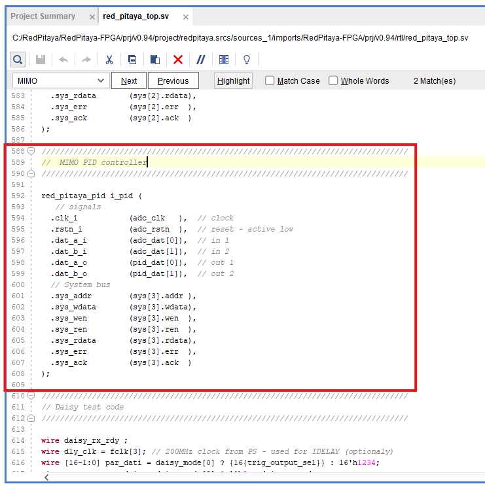Click '(adc_clk' signal on line 594

pyautogui.click(x=147, y=218)
